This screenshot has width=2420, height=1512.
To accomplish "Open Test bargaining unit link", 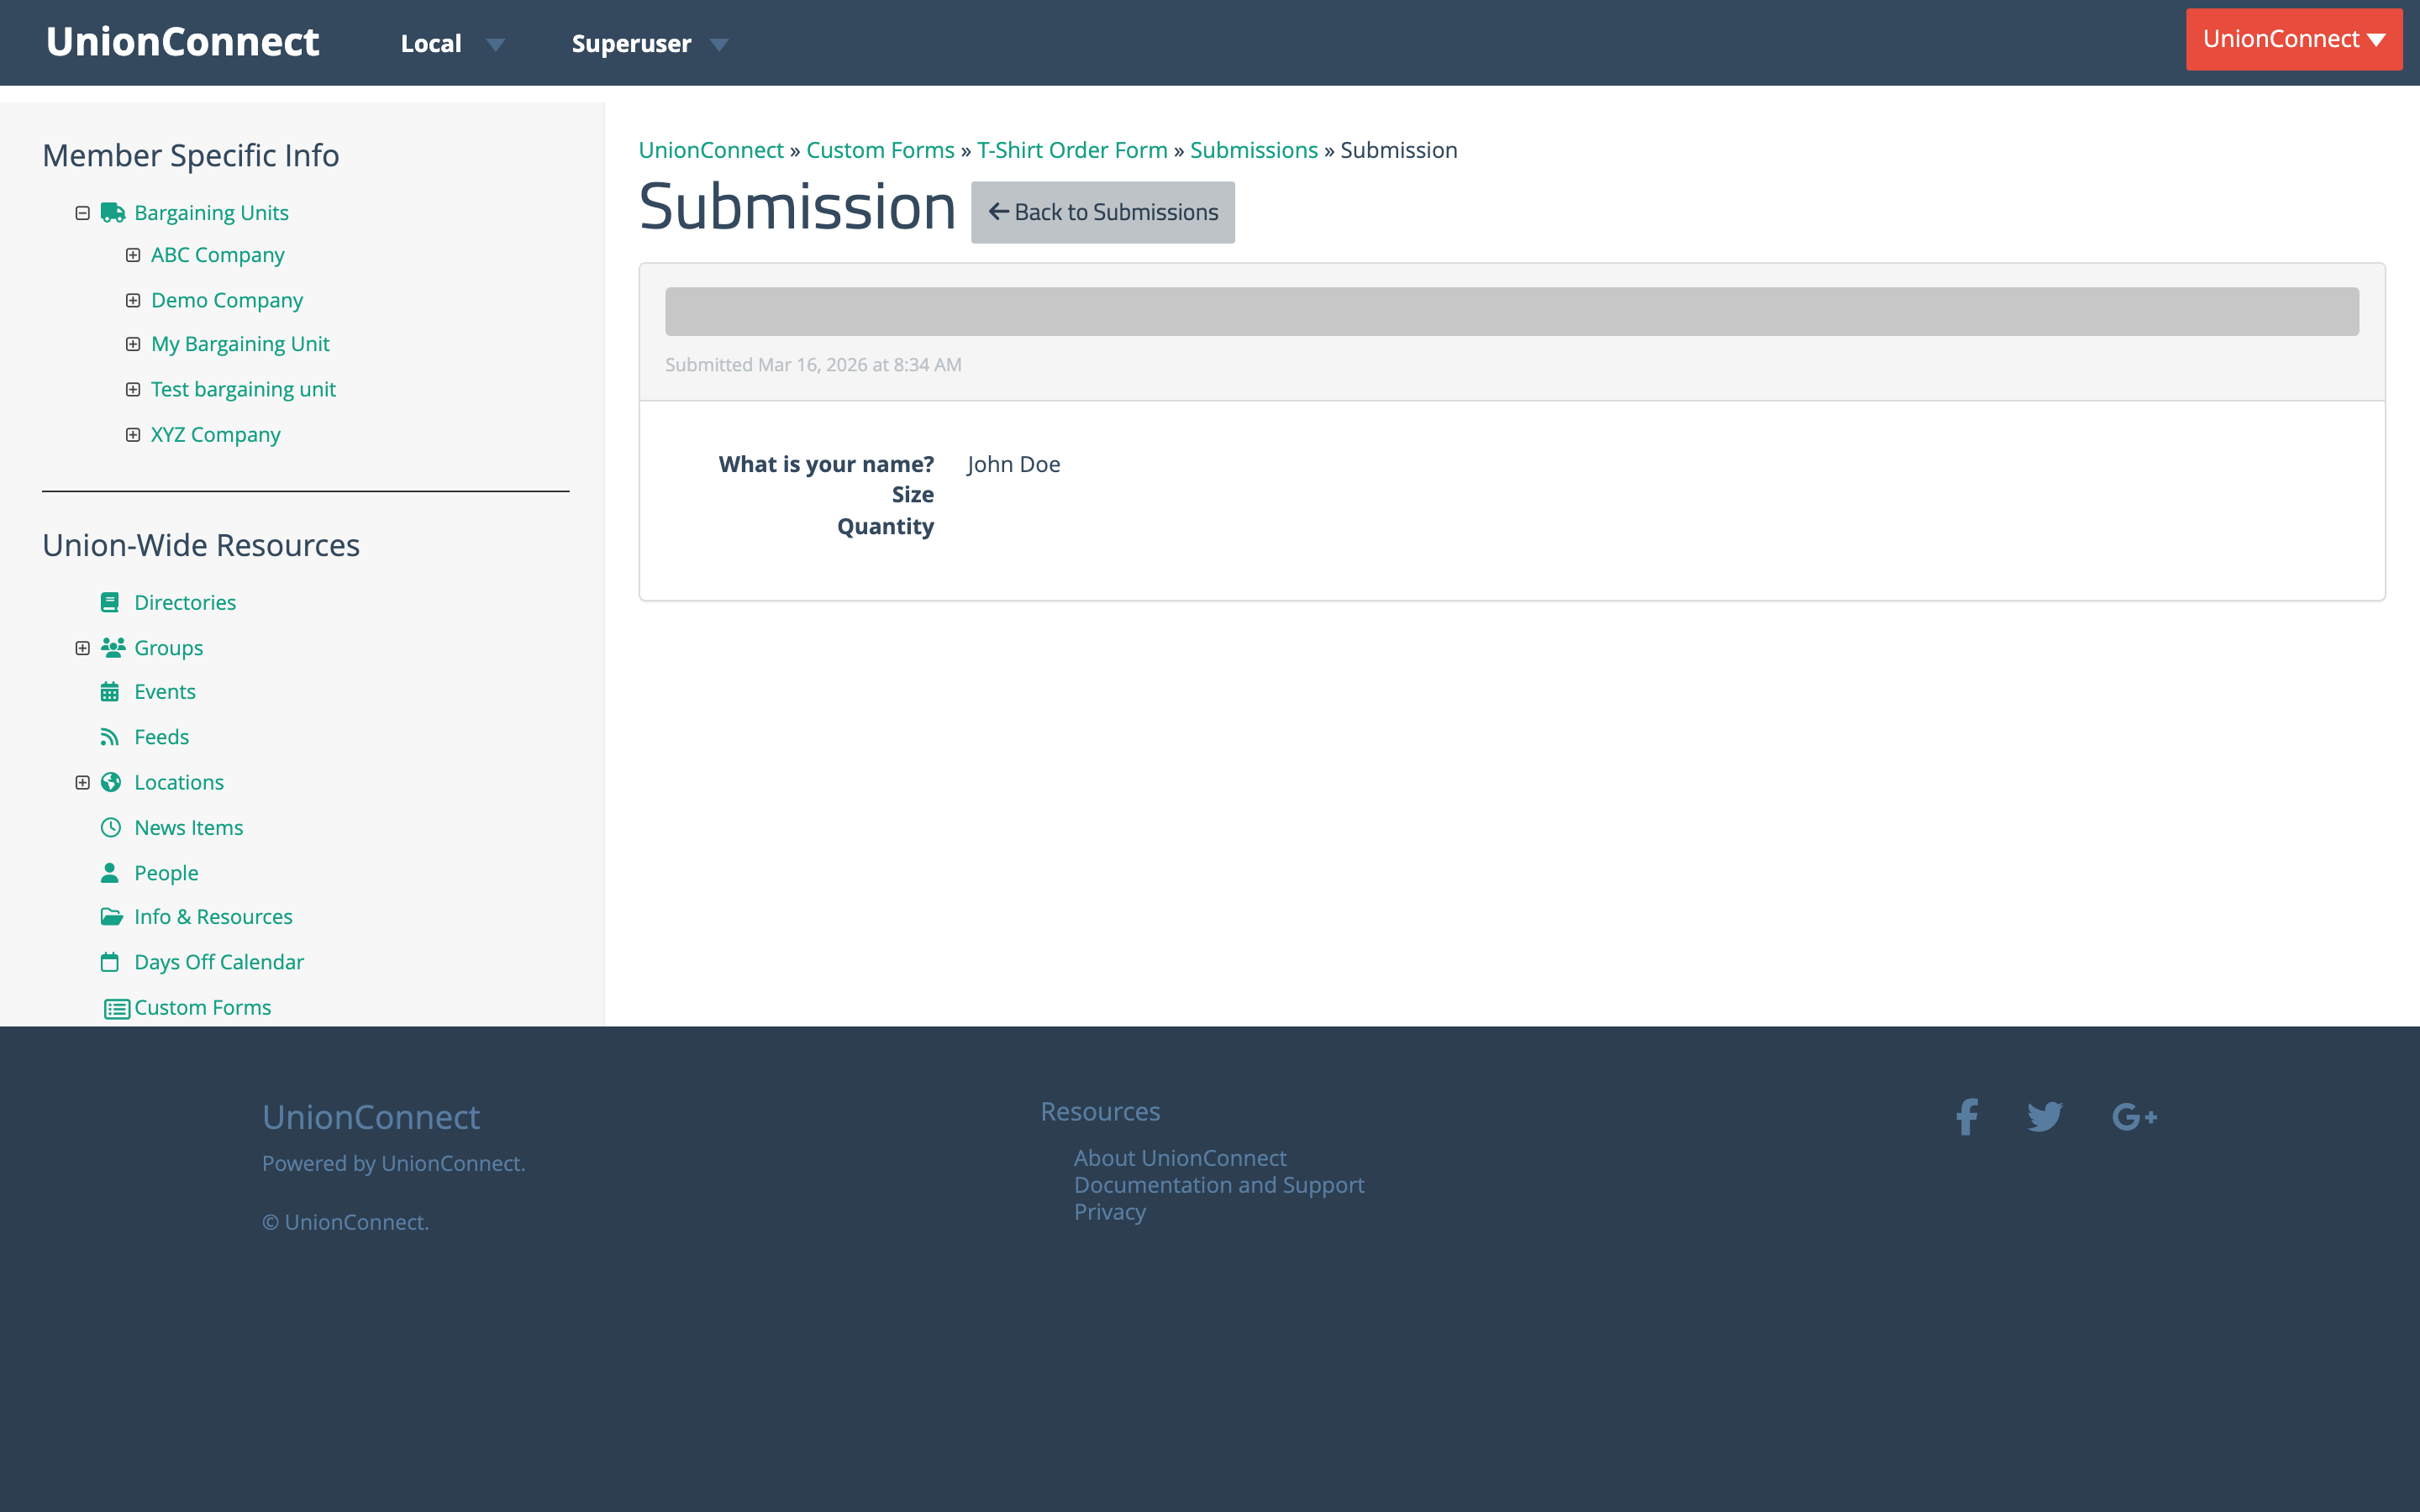I will click(243, 389).
